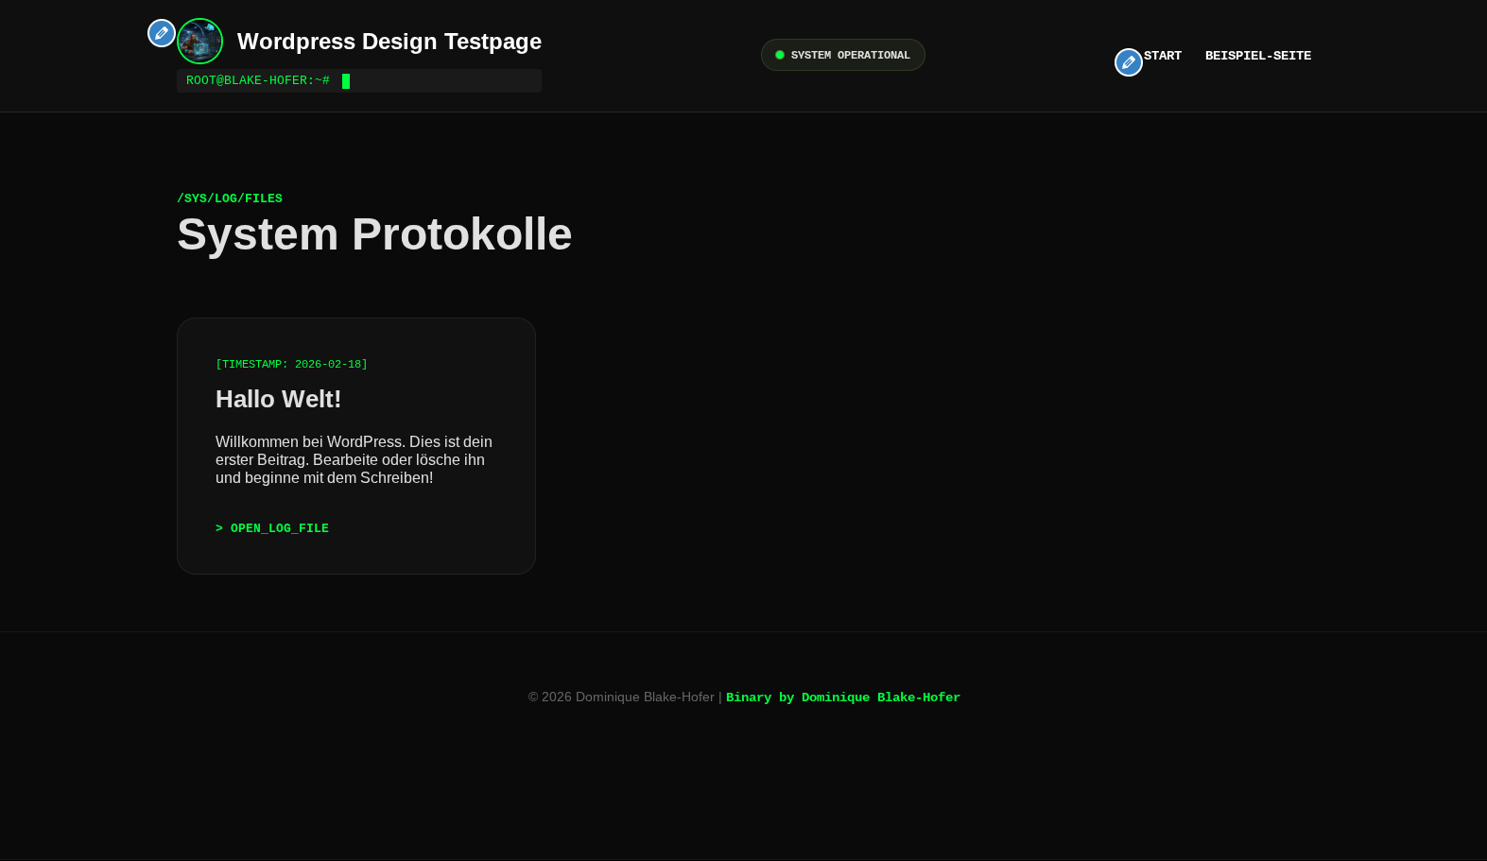Viewport: 1487px width, 861px height.
Task: Click the ROOT@BLAKE-HOFER terminal prompt bar
Action: 444,81
